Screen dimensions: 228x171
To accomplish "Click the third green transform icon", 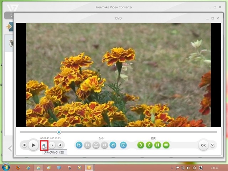I will (158, 145).
